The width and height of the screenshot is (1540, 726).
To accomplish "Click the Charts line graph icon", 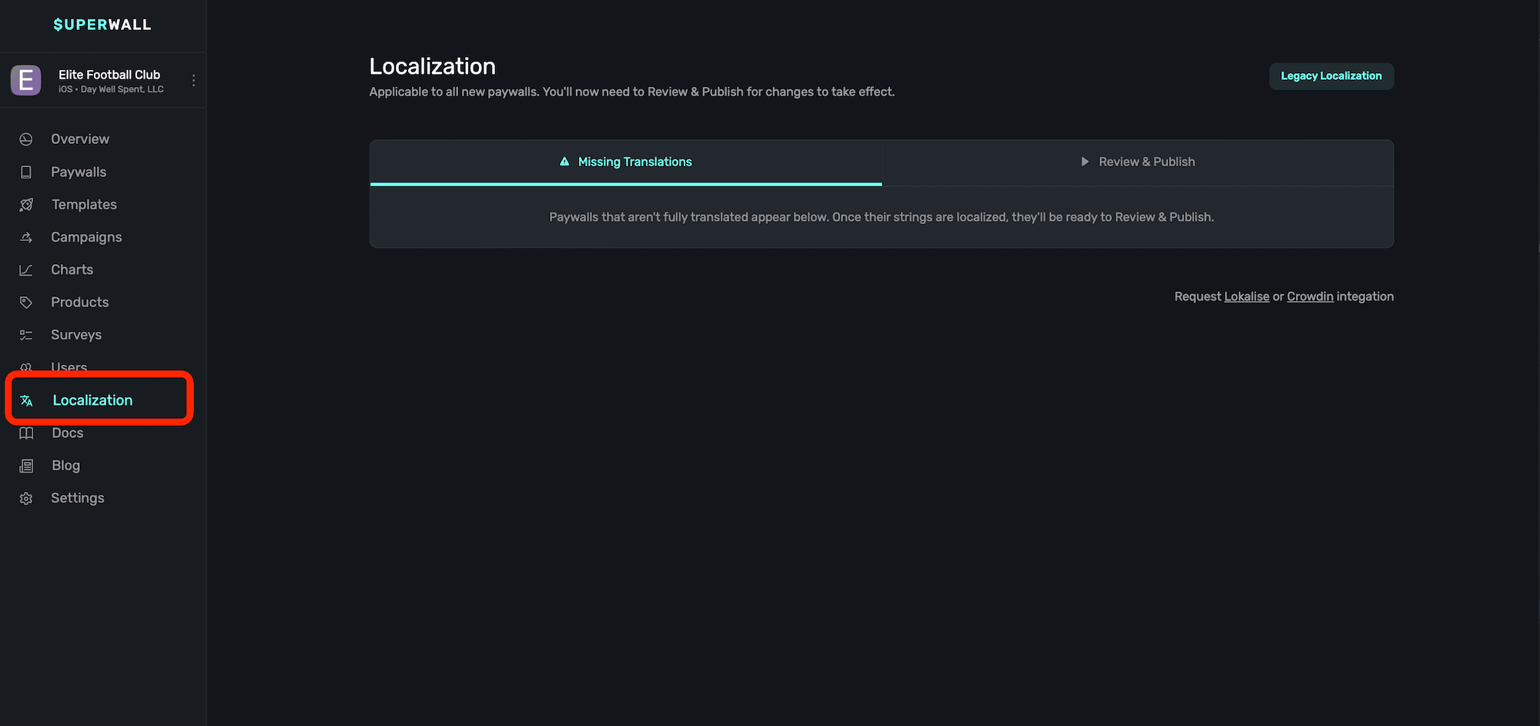I will click(26, 270).
